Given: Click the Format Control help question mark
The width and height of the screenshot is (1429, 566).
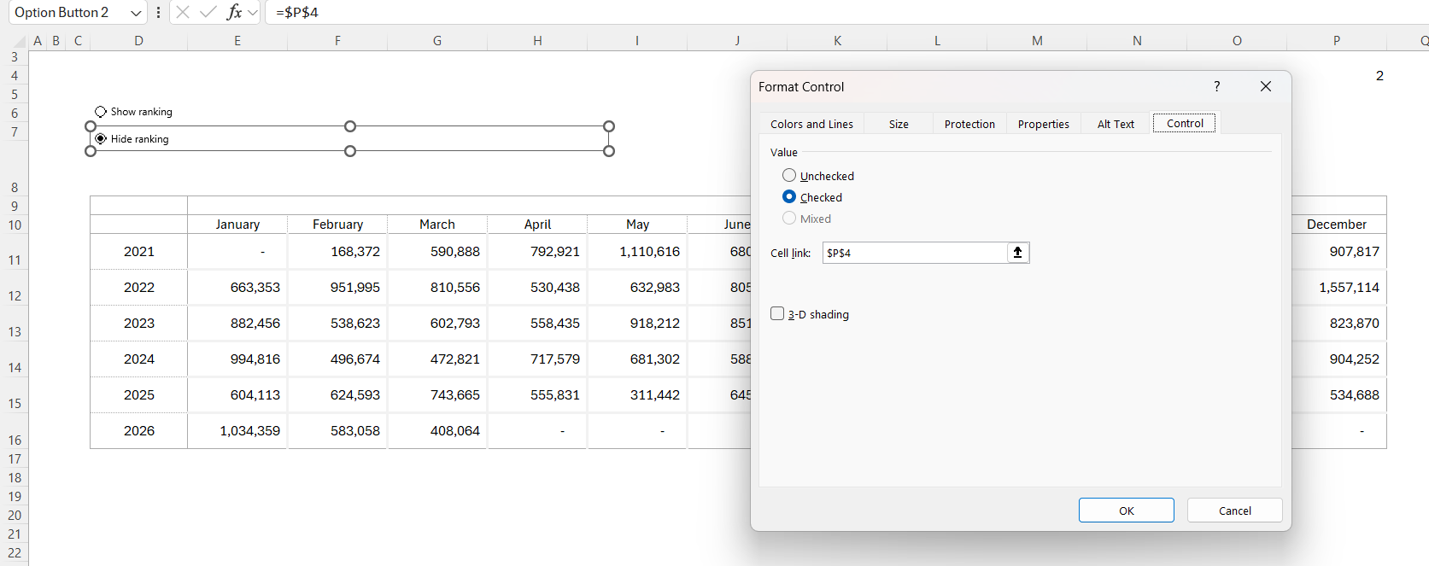Looking at the screenshot, I should tap(1216, 86).
